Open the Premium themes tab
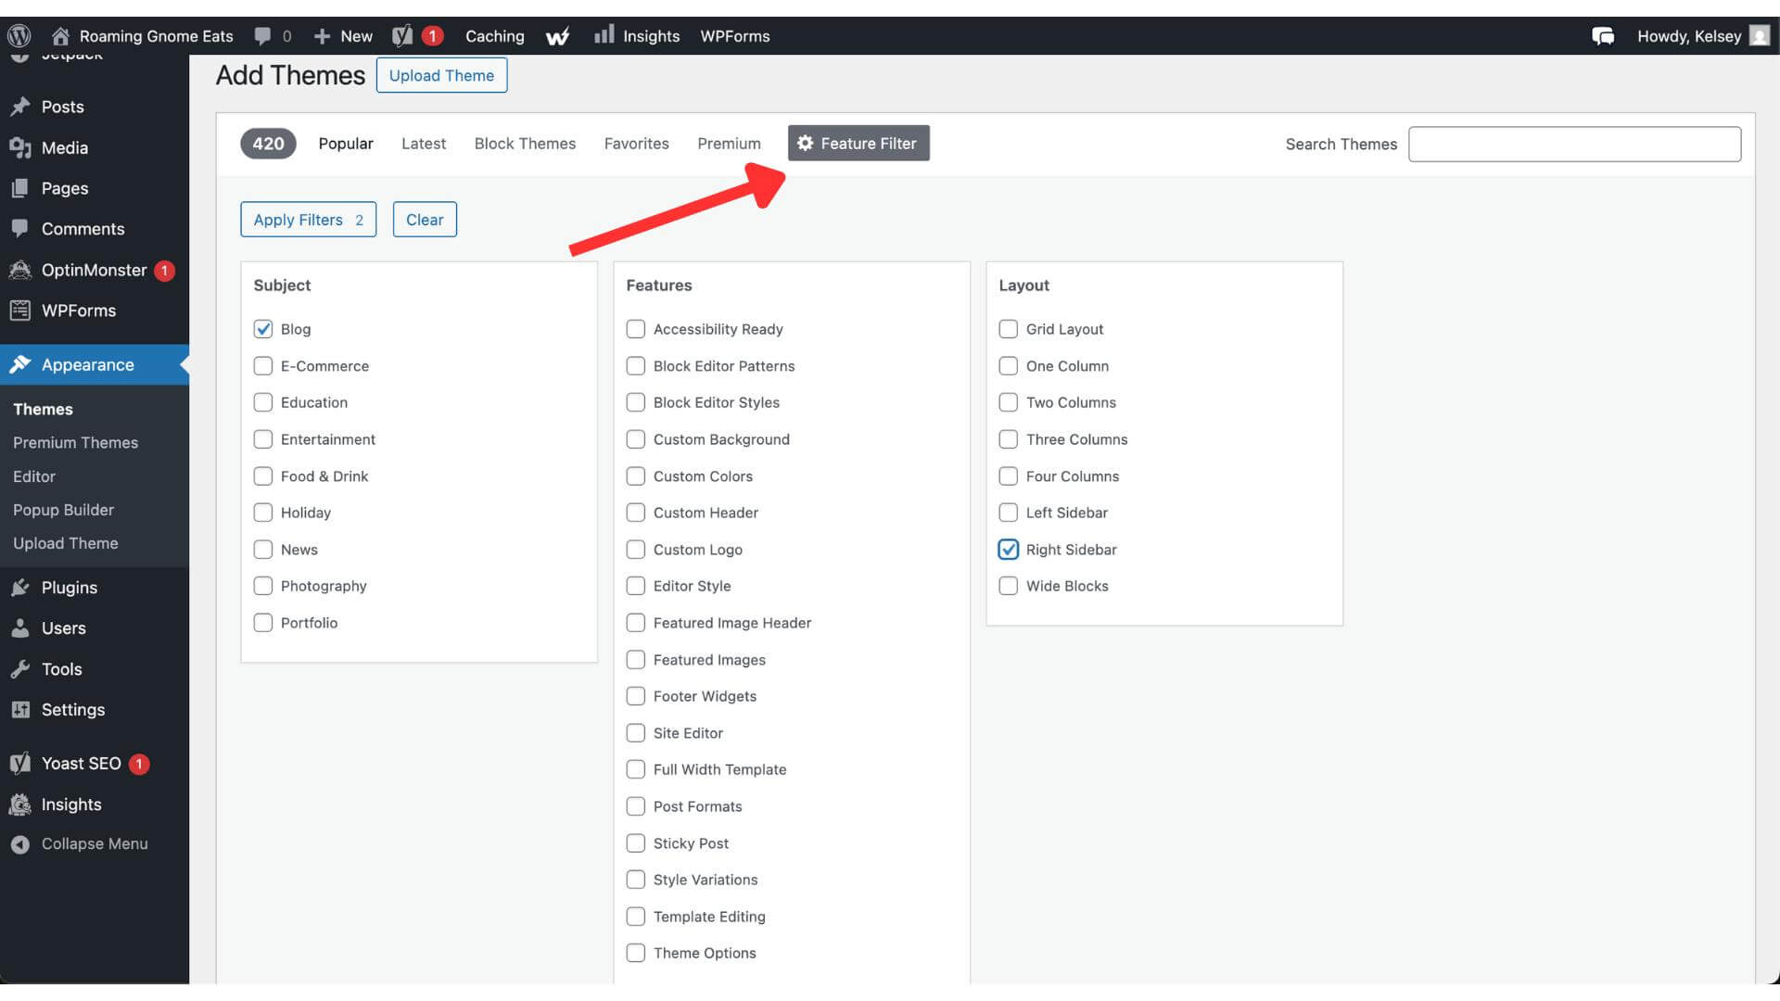Screen dimensions: 1780x1001 coord(729,144)
